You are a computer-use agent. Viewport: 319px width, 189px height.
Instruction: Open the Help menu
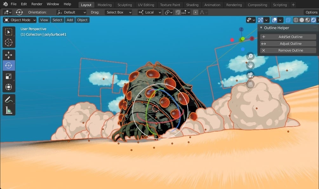coord(67,4)
